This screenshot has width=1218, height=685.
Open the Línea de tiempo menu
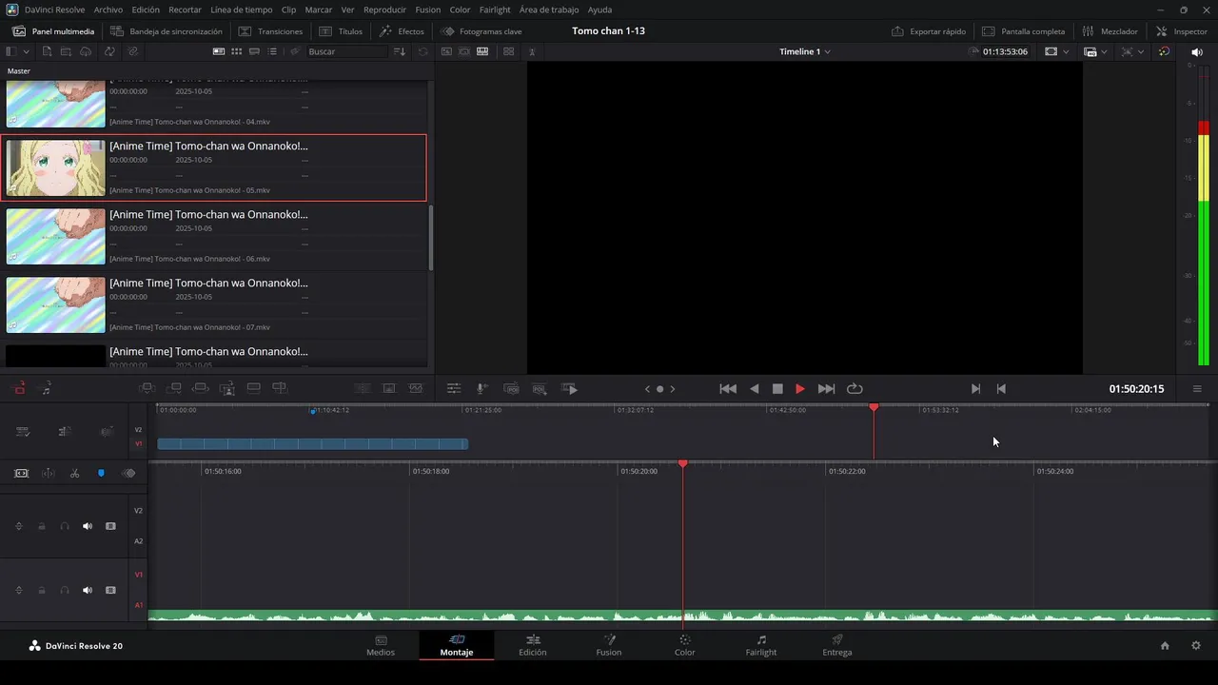(241, 10)
